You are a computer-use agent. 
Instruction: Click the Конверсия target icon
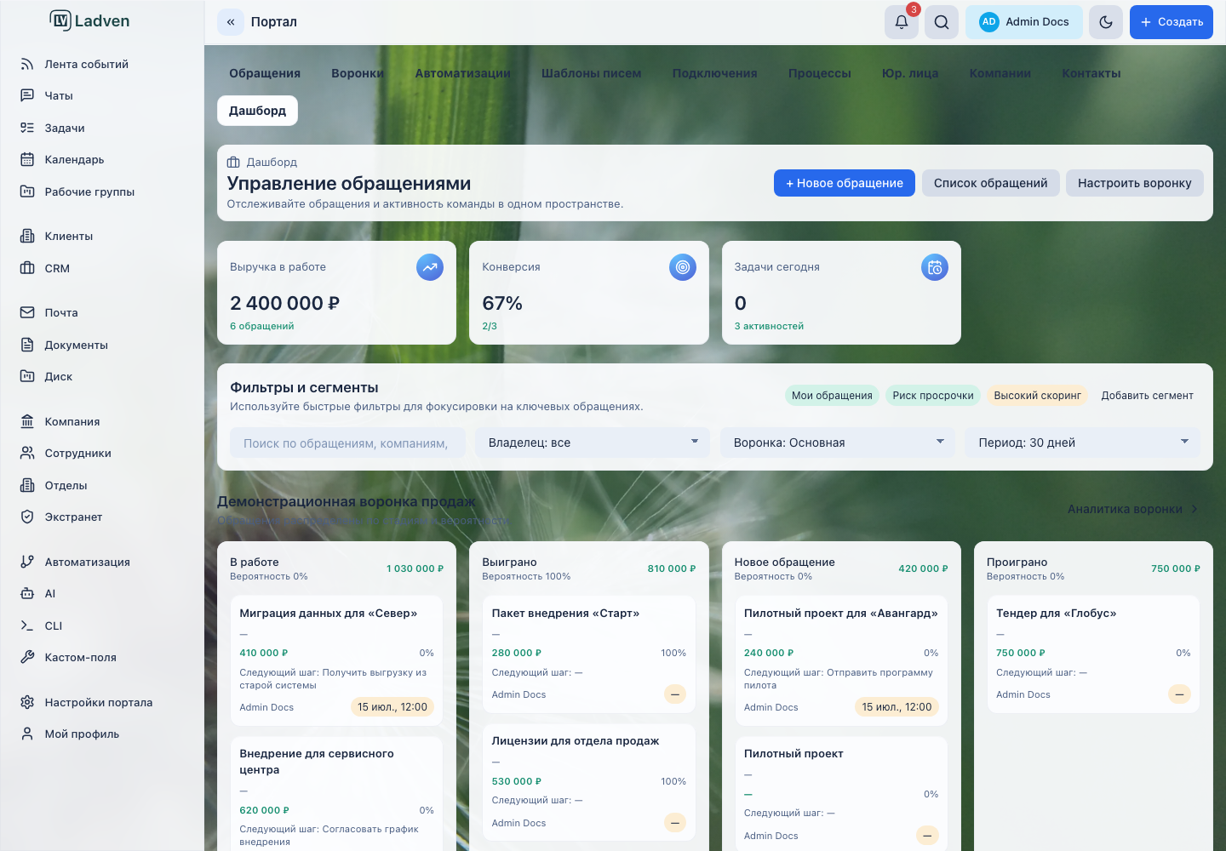point(683,267)
